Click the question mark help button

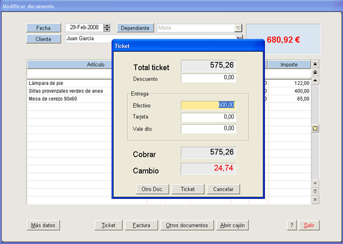[x=292, y=225]
